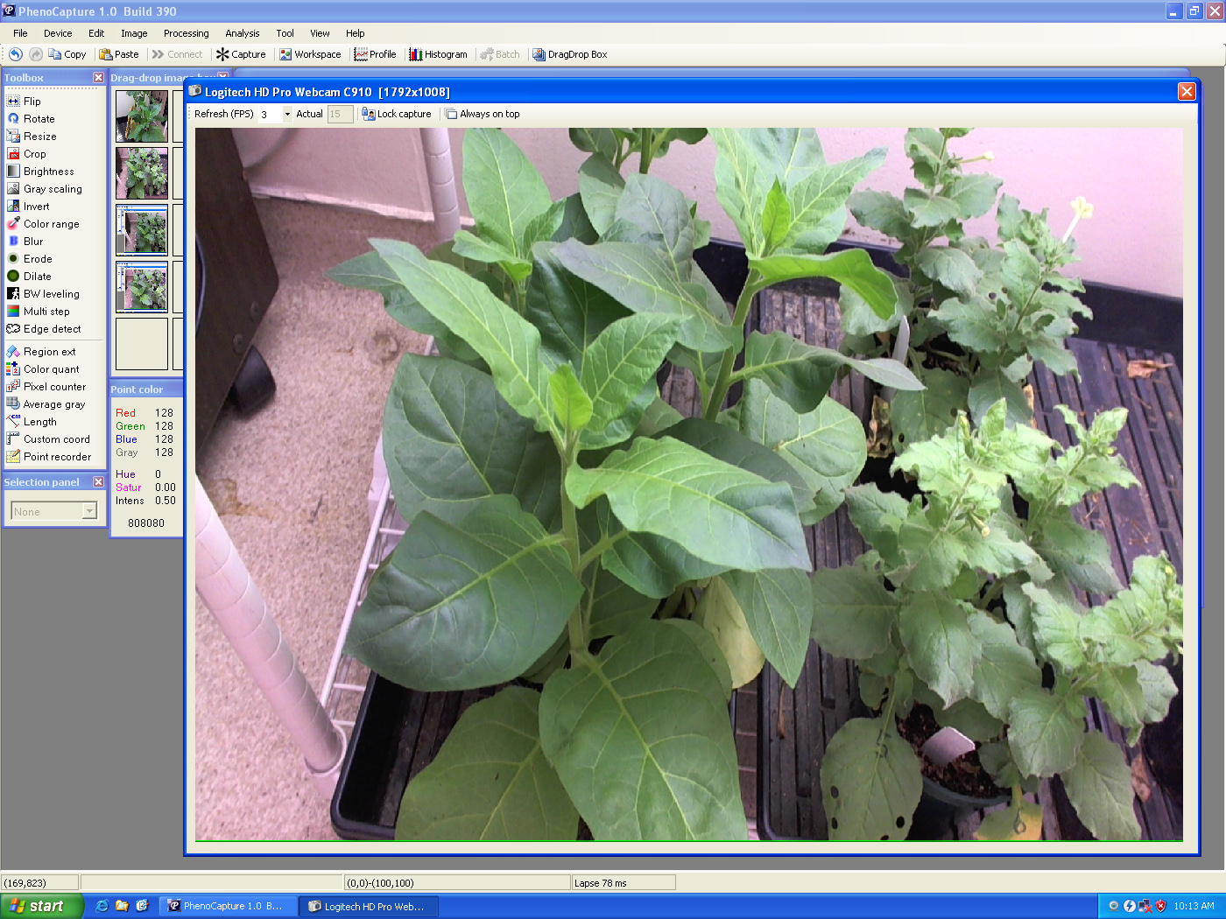The width and height of the screenshot is (1226, 919).
Task: Expand the Refresh FPS dropdown
Action: click(287, 114)
